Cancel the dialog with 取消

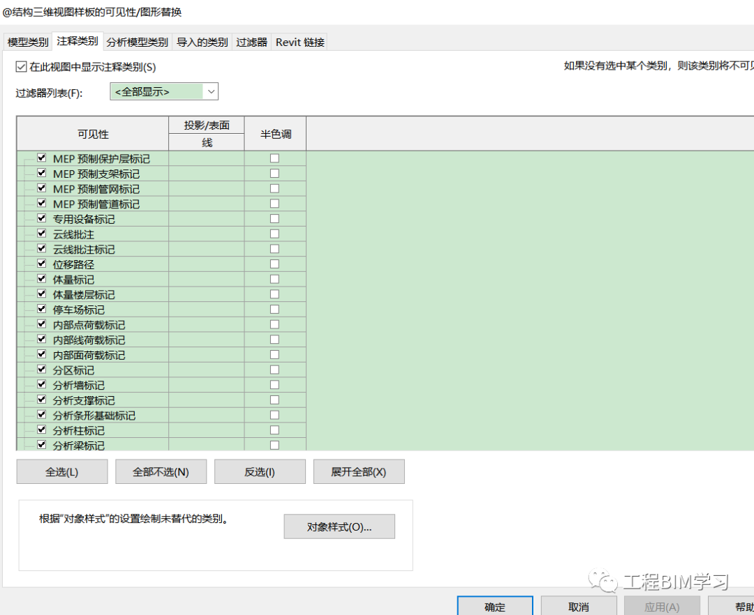coord(579,607)
